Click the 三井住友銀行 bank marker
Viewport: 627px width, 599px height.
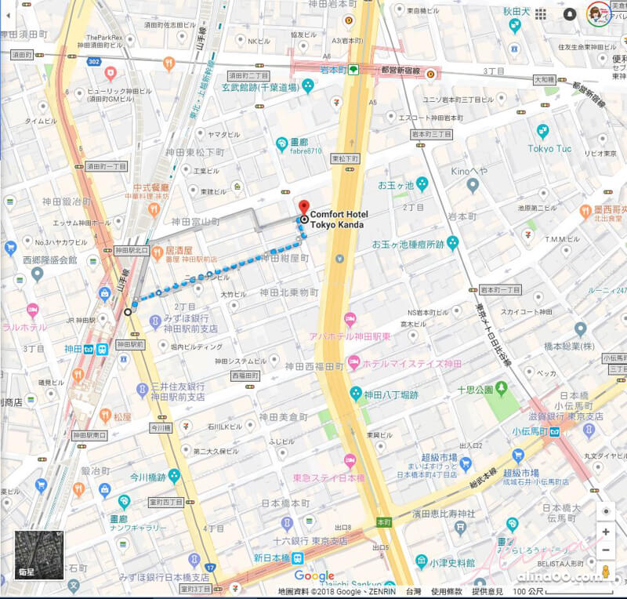click(x=142, y=390)
